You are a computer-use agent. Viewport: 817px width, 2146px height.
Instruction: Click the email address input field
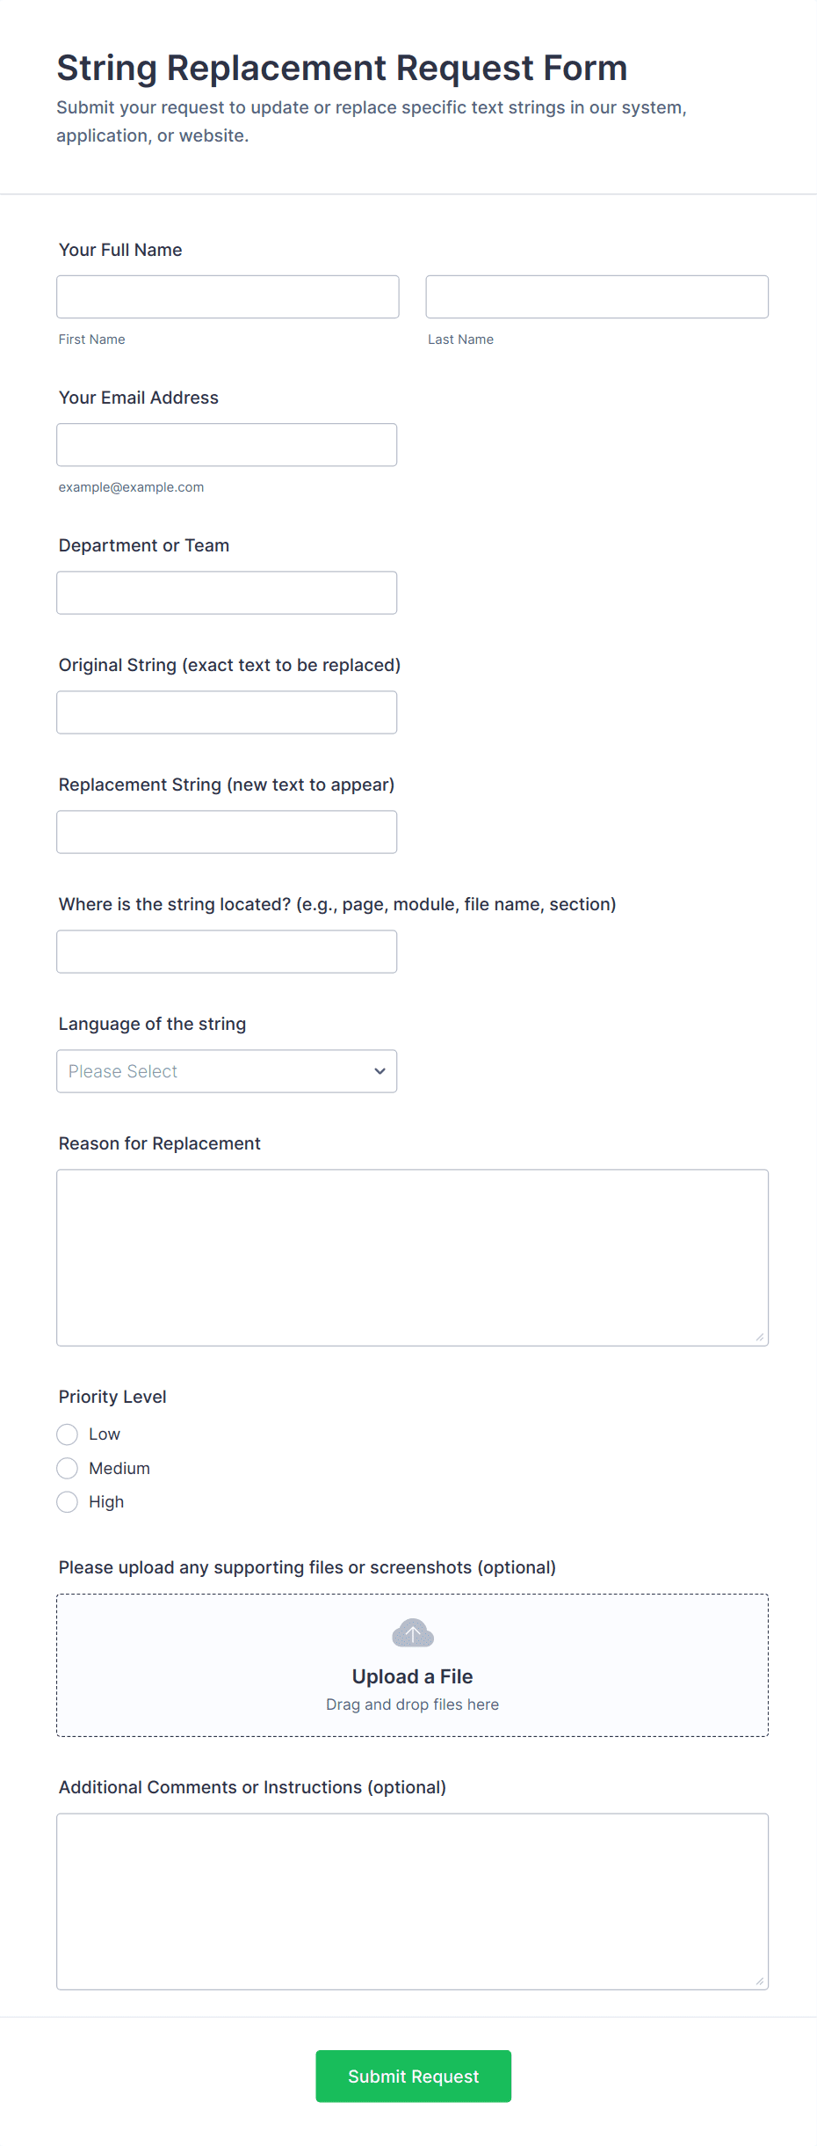point(227,445)
